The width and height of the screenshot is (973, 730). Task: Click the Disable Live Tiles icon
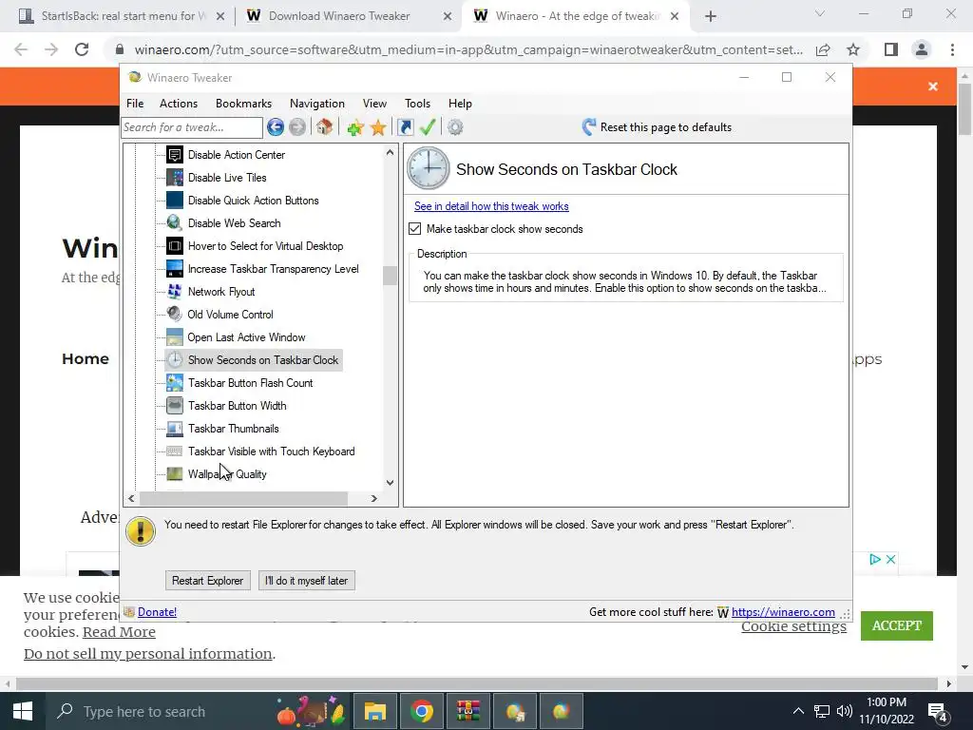coord(175,178)
